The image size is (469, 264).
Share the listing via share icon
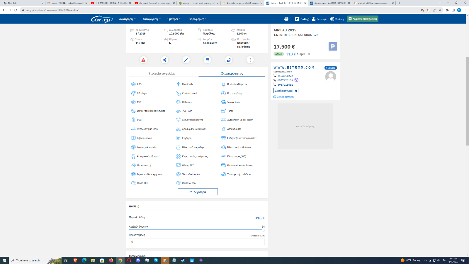[165, 60]
